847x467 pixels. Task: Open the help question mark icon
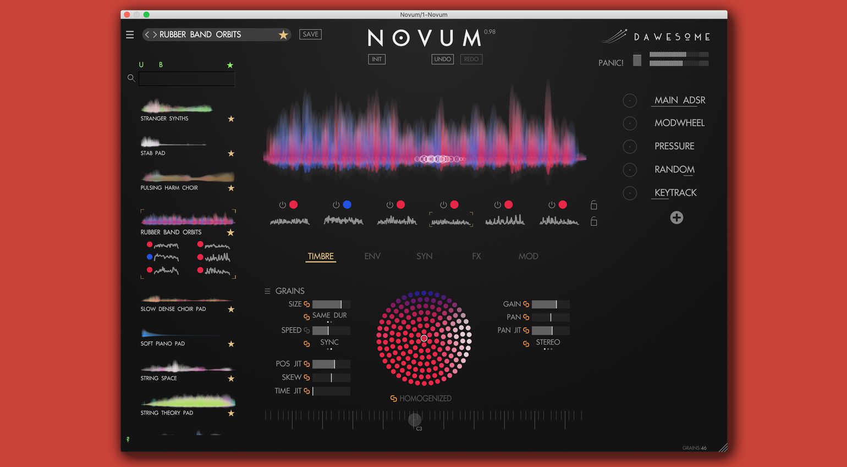(128, 440)
